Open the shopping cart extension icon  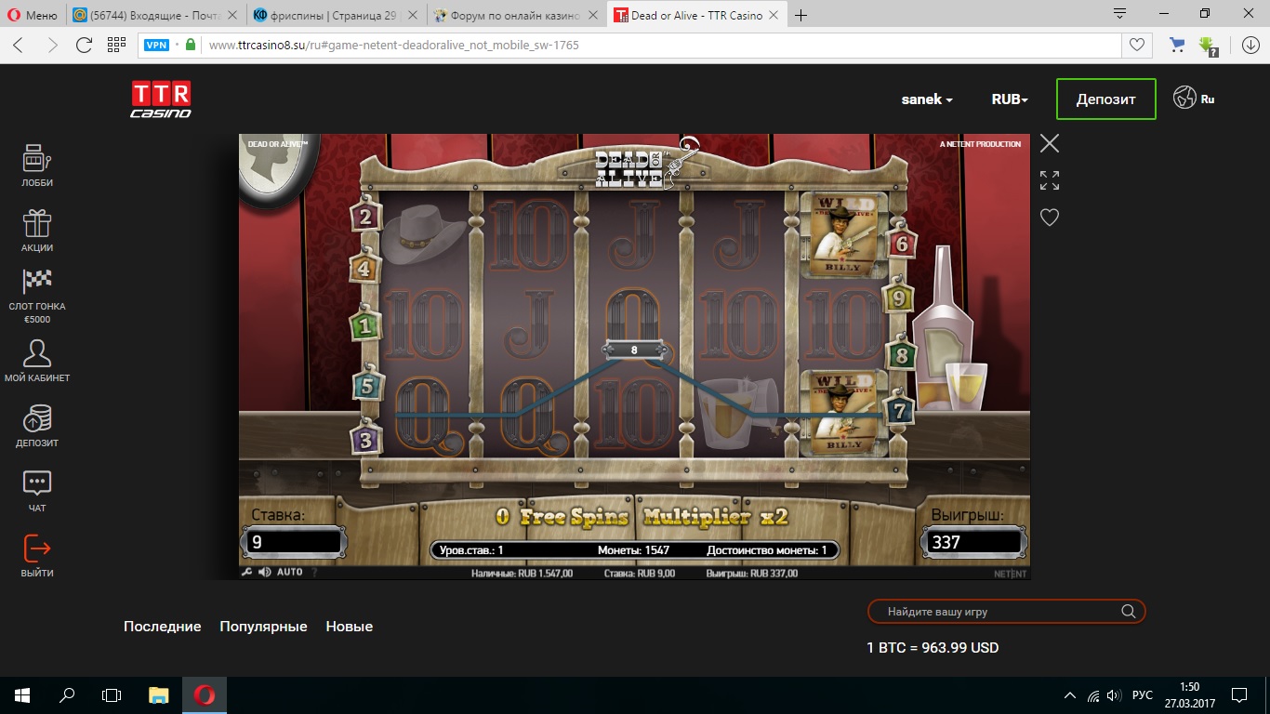pos(1177,45)
